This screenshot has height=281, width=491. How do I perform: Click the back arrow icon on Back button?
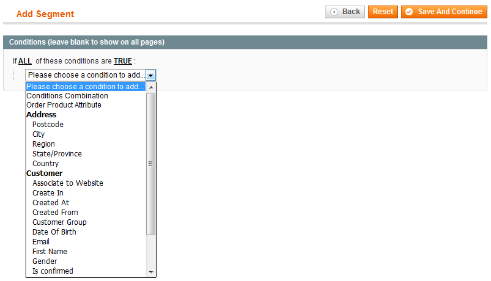pyautogui.click(x=334, y=12)
